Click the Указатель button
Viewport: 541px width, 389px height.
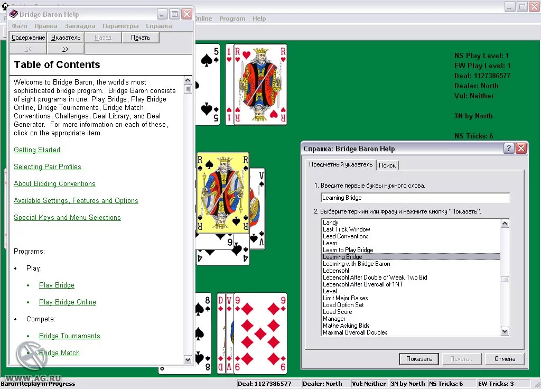tap(66, 38)
